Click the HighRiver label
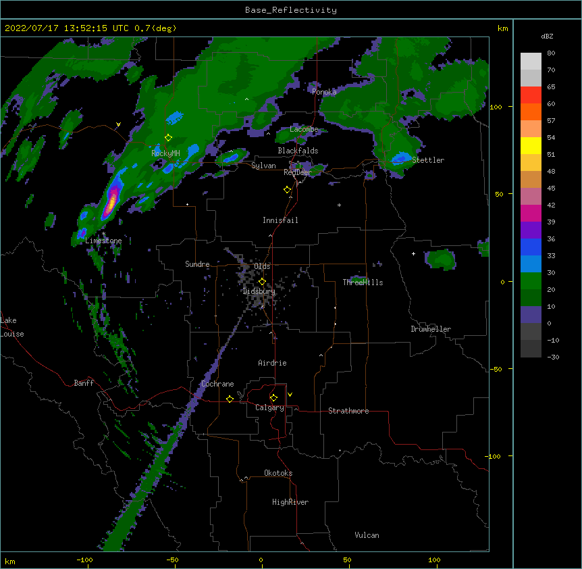582x569 pixels. (290, 502)
